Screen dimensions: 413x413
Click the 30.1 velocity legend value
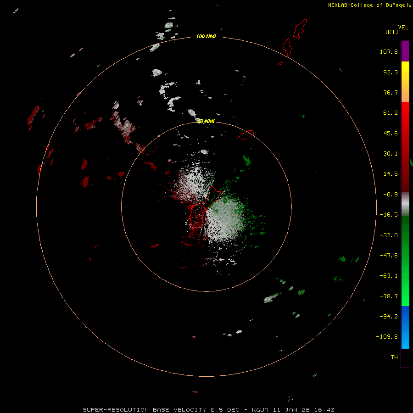click(391, 154)
